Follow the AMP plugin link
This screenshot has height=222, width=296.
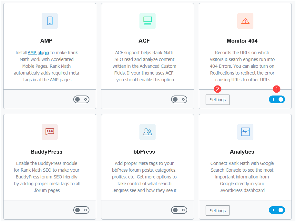(x=38, y=53)
